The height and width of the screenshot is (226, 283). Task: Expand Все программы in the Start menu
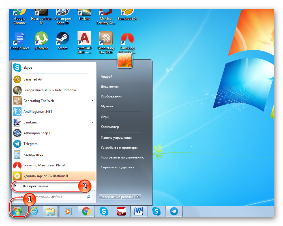tap(35, 186)
